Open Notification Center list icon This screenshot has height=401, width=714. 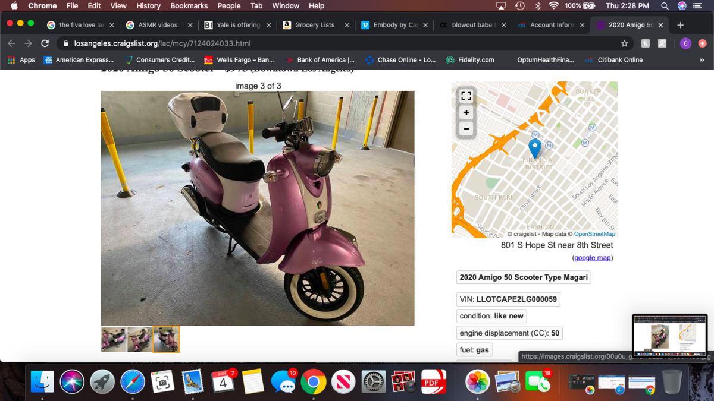698,6
